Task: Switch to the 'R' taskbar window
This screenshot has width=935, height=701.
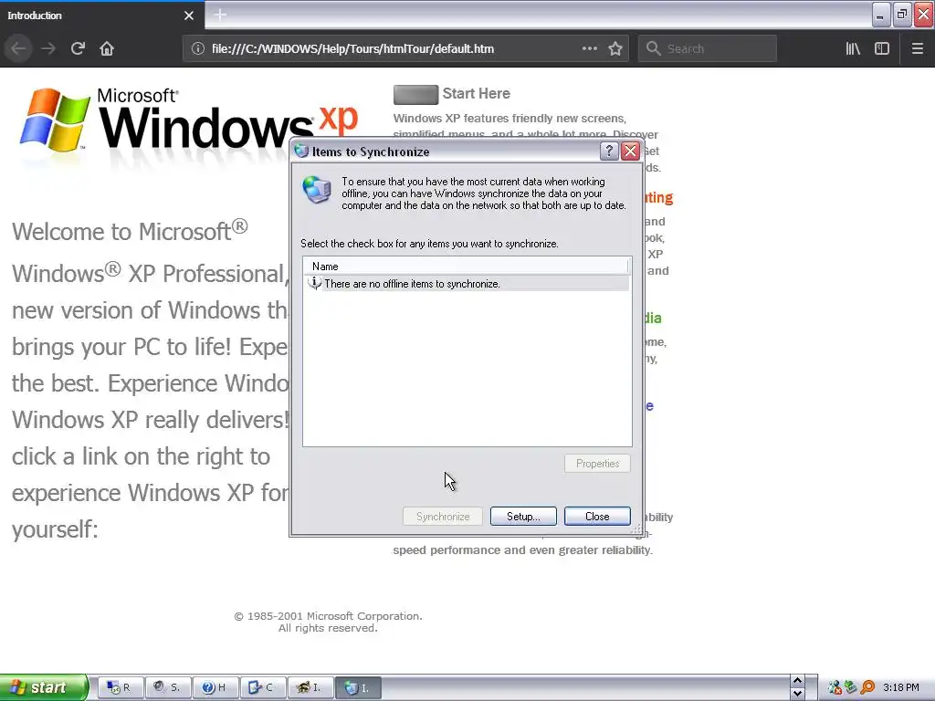Action: coord(120,687)
